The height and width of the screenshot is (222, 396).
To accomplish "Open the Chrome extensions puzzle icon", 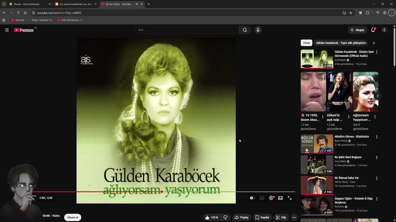I will [x=368, y=13].
